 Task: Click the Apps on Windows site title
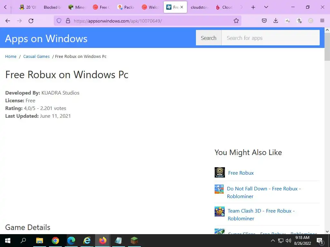(x=46, y=39)
